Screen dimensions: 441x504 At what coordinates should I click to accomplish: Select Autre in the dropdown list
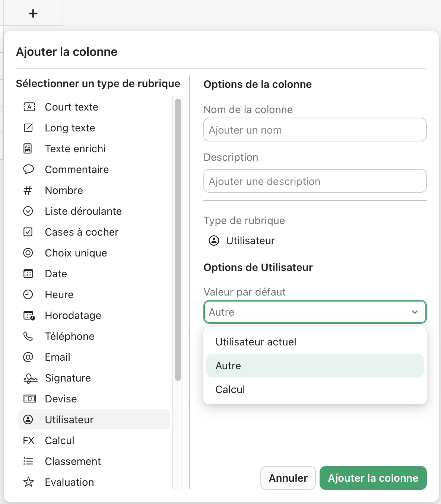pos(228,366)
